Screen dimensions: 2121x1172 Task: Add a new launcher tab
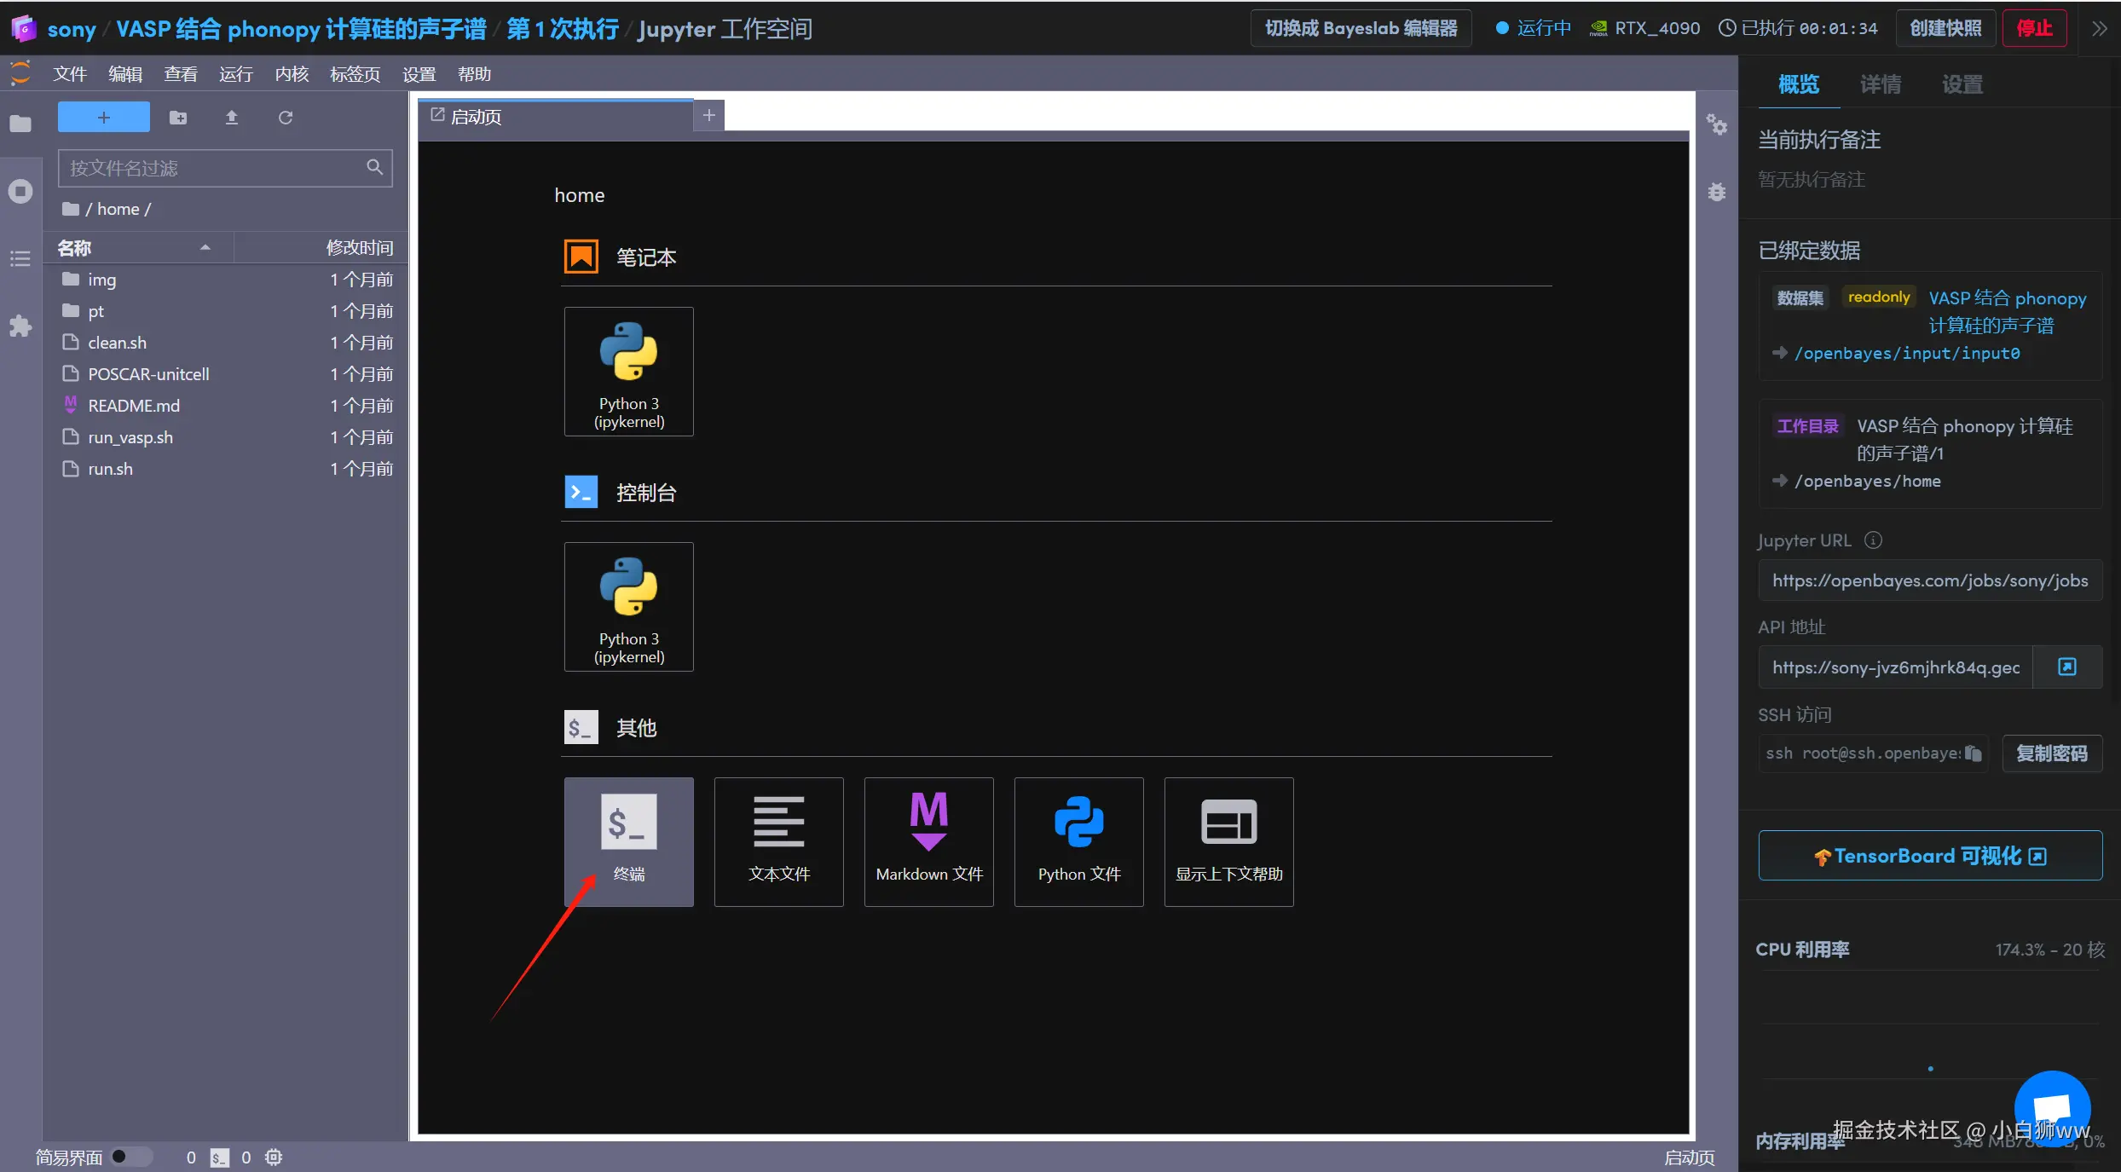click(x=708, y=116)
